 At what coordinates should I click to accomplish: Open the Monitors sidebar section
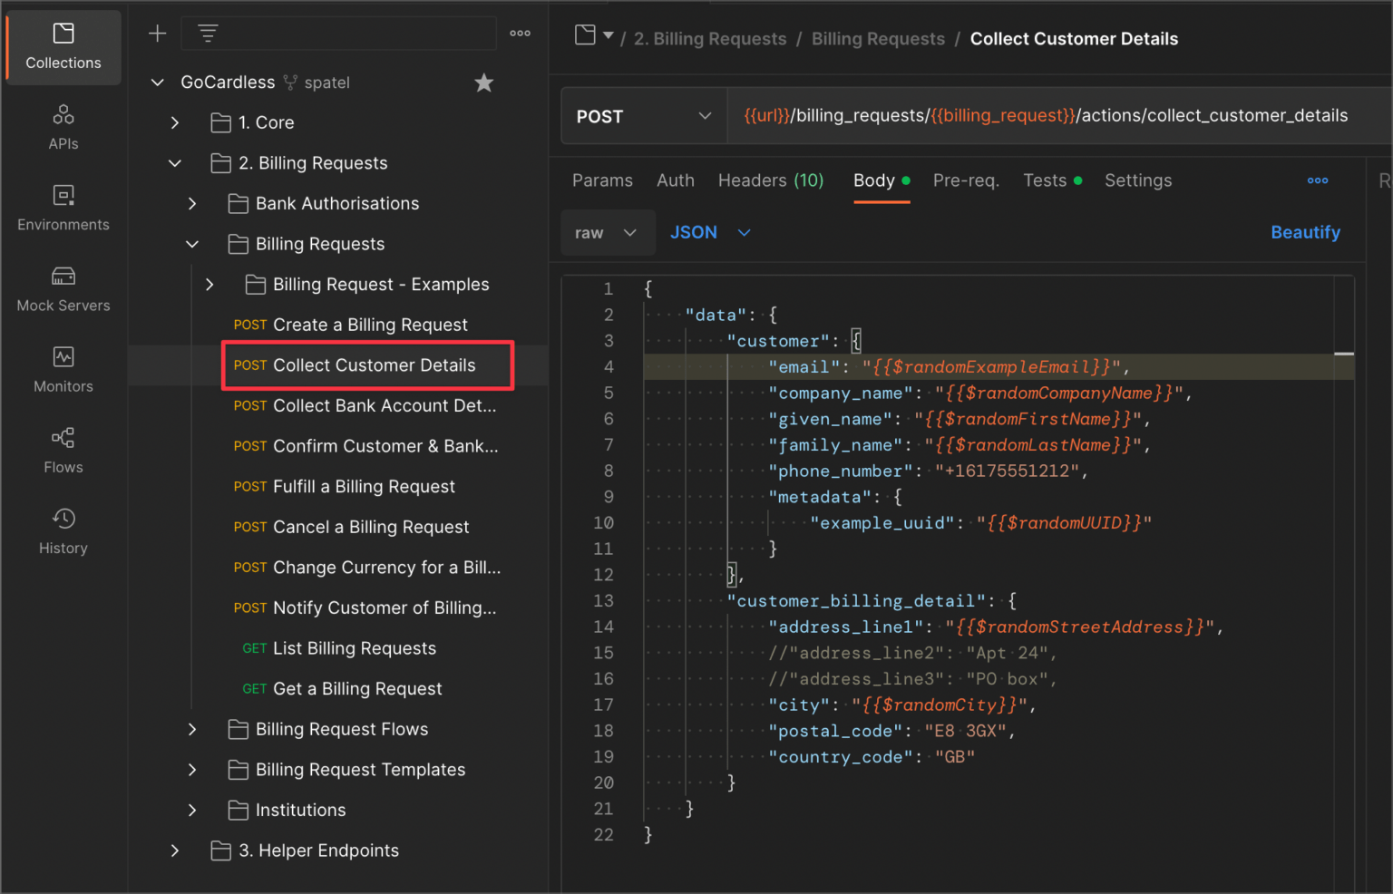coord(63,371)
